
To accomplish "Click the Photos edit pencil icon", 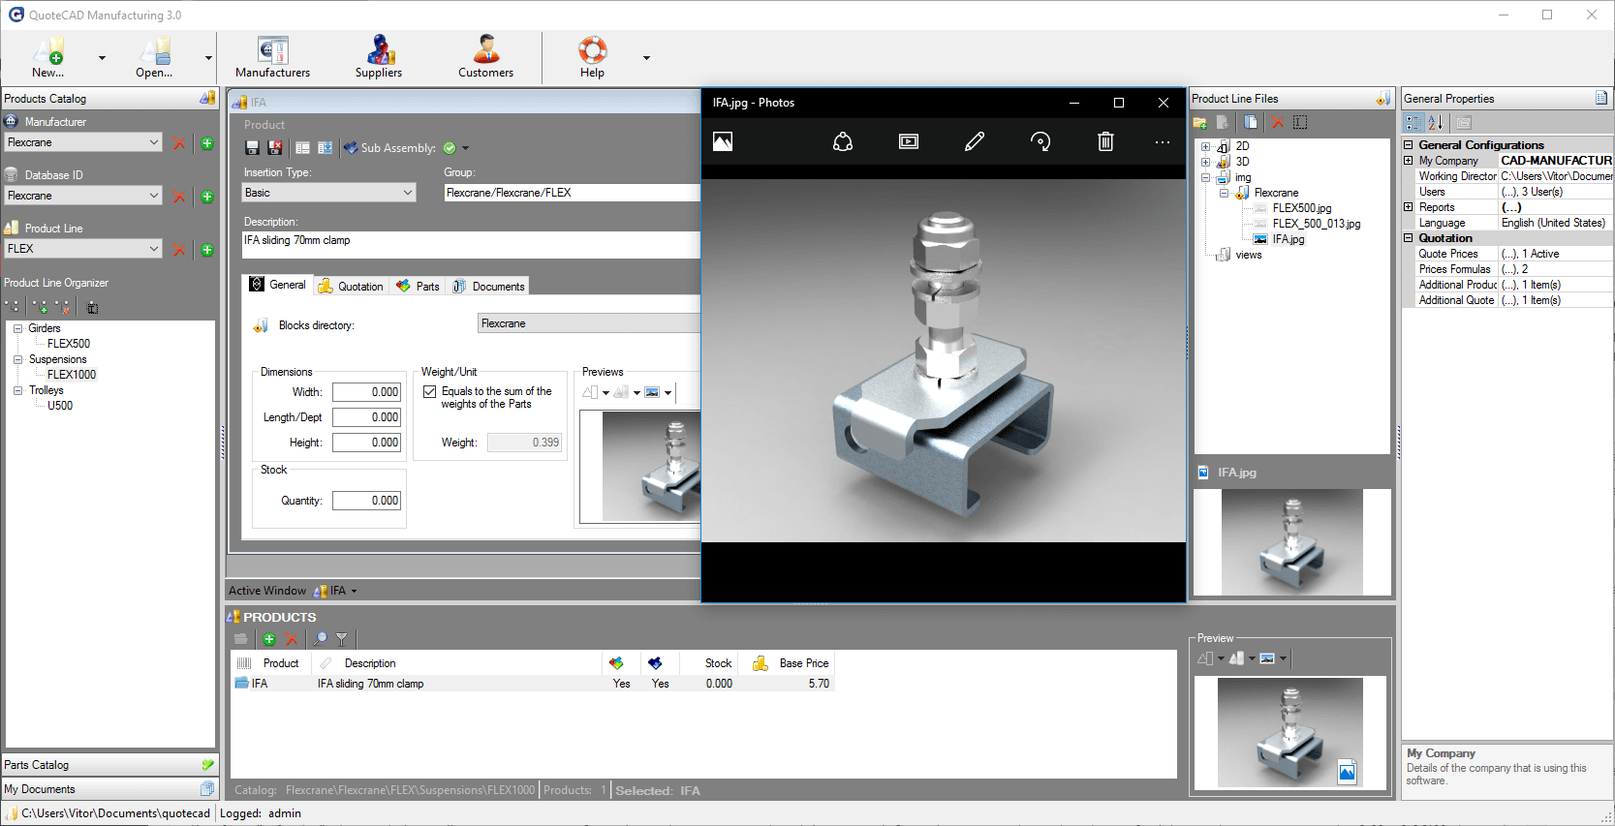I will (x=975, y=141).
